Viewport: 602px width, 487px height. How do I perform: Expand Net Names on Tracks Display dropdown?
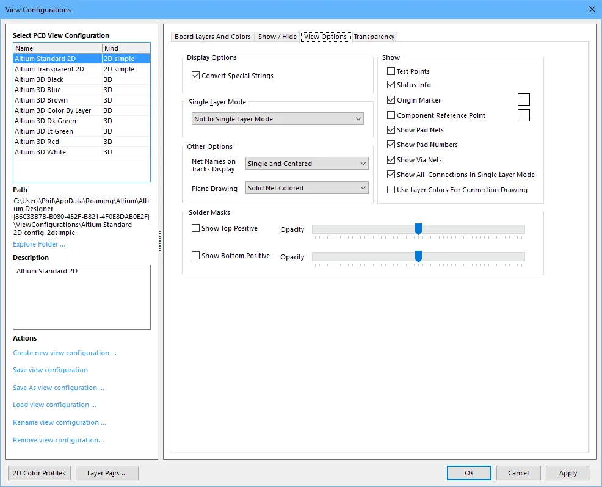[306, 164]
